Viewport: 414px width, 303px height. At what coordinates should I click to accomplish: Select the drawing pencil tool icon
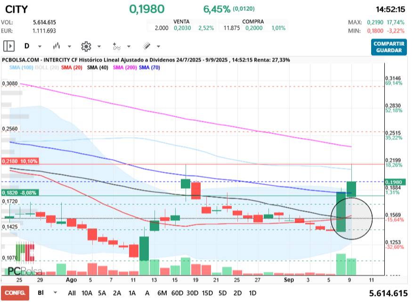click(x=146, y=46)
